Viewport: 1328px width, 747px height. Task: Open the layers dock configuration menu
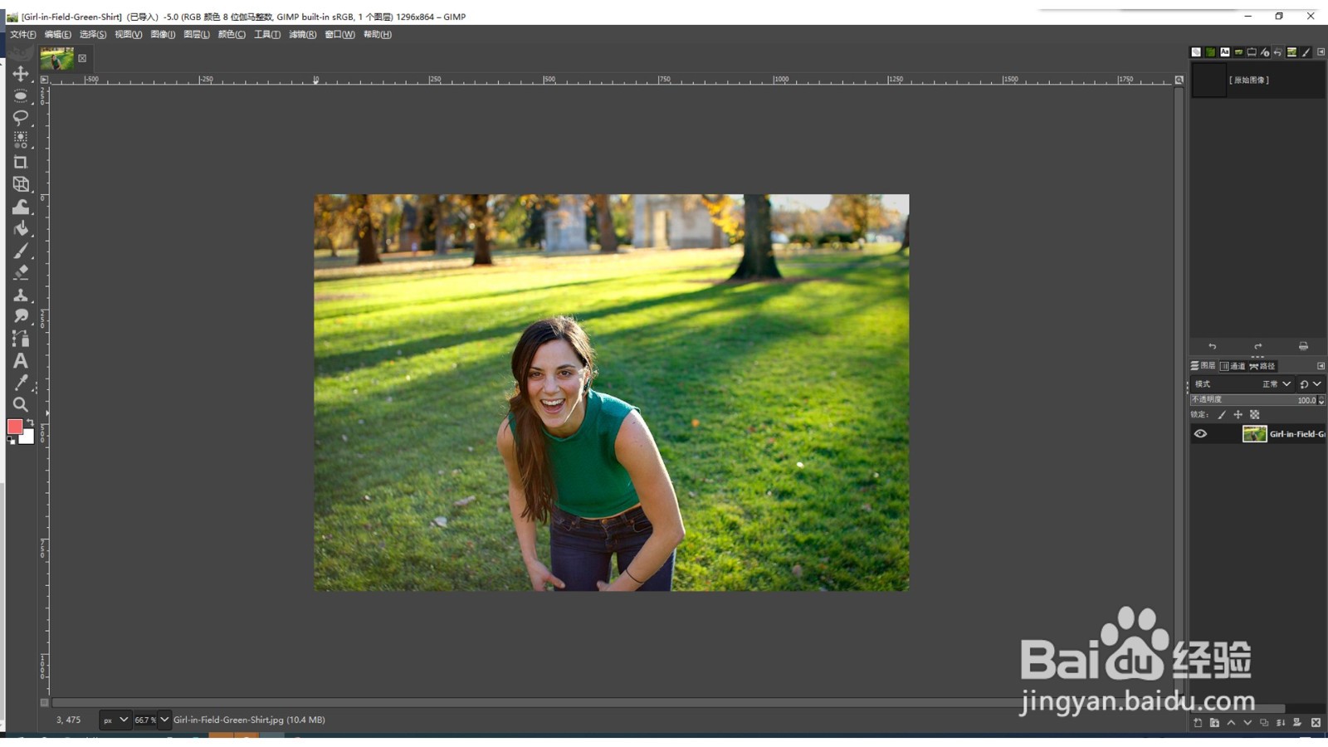[x=1321, y=366]
